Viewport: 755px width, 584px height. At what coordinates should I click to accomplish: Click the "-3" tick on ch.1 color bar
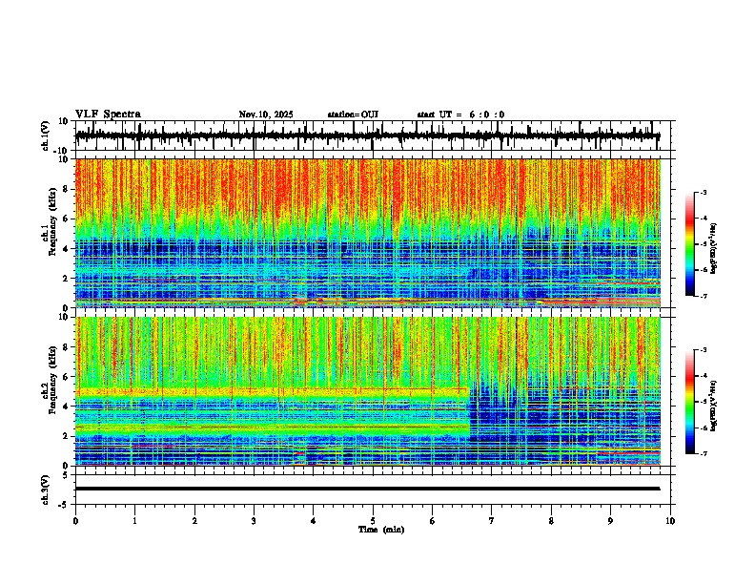[704, 193]
